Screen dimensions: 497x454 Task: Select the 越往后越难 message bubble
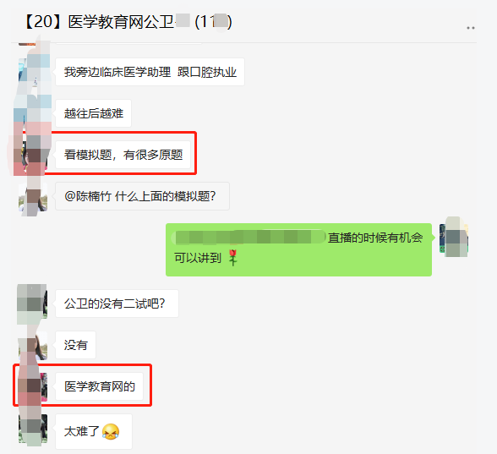point(94,113)
